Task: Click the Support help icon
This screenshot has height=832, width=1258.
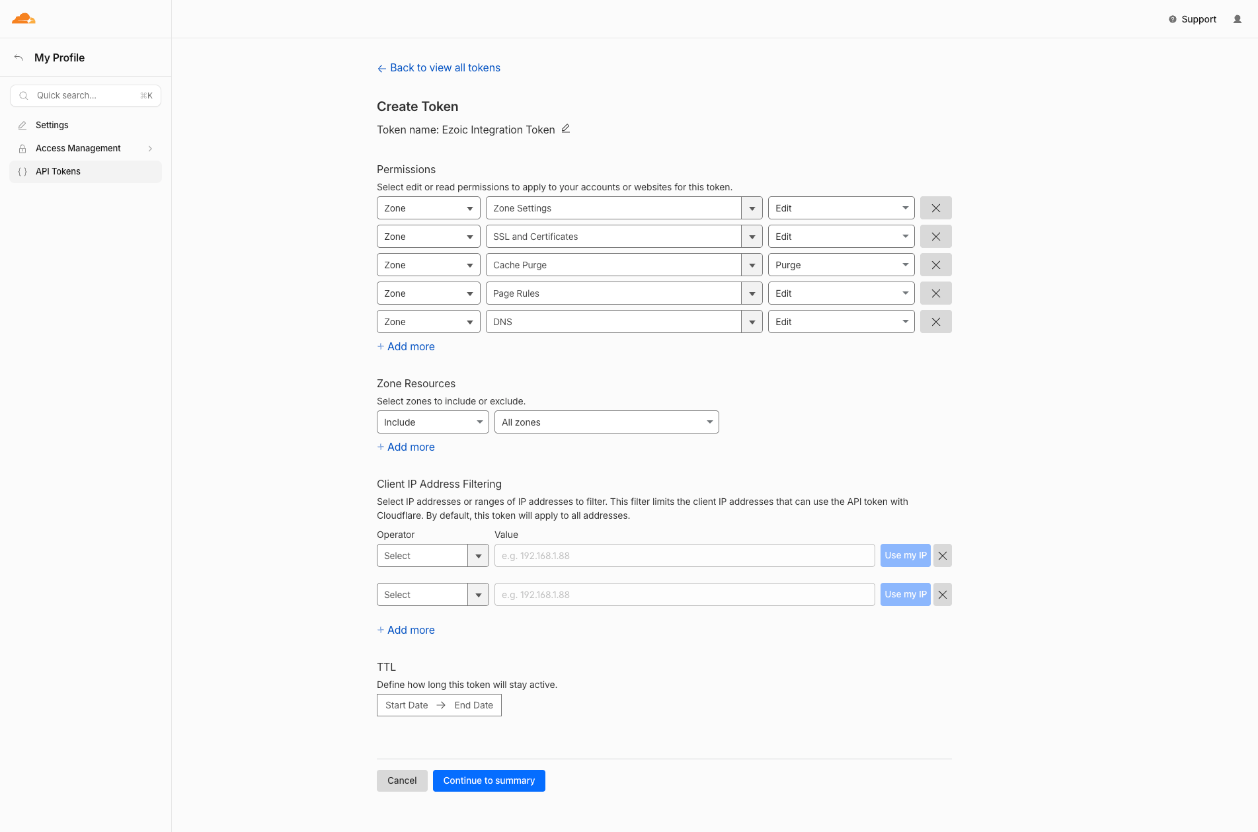Action: (1173, 19)
